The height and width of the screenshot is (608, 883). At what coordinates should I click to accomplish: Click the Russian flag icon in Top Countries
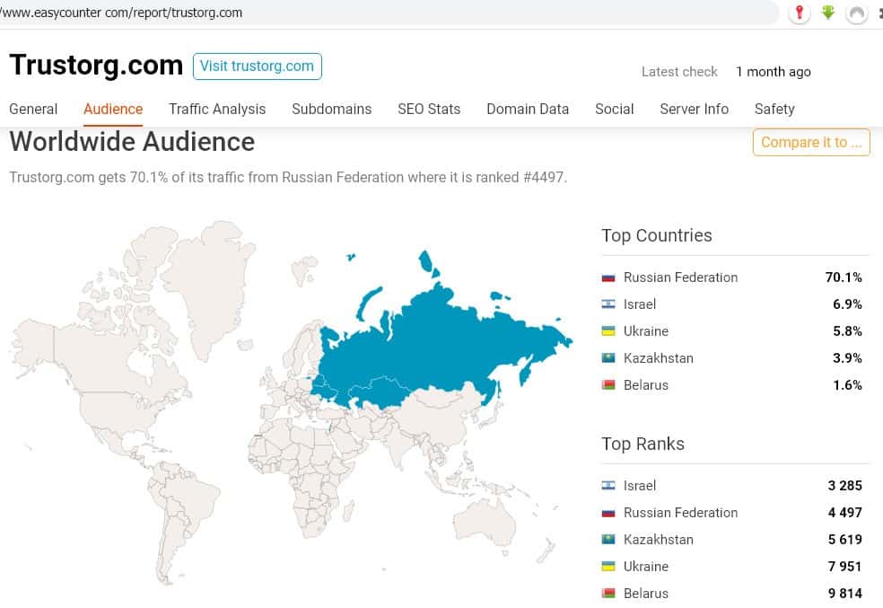pos(608,278)
